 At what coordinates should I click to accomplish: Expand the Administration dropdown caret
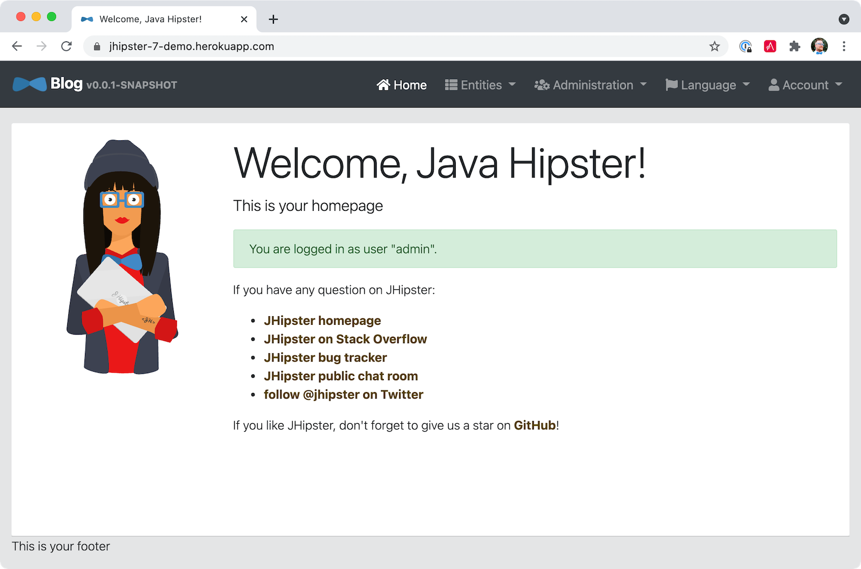pyautogui.click(x=644, y=84)
